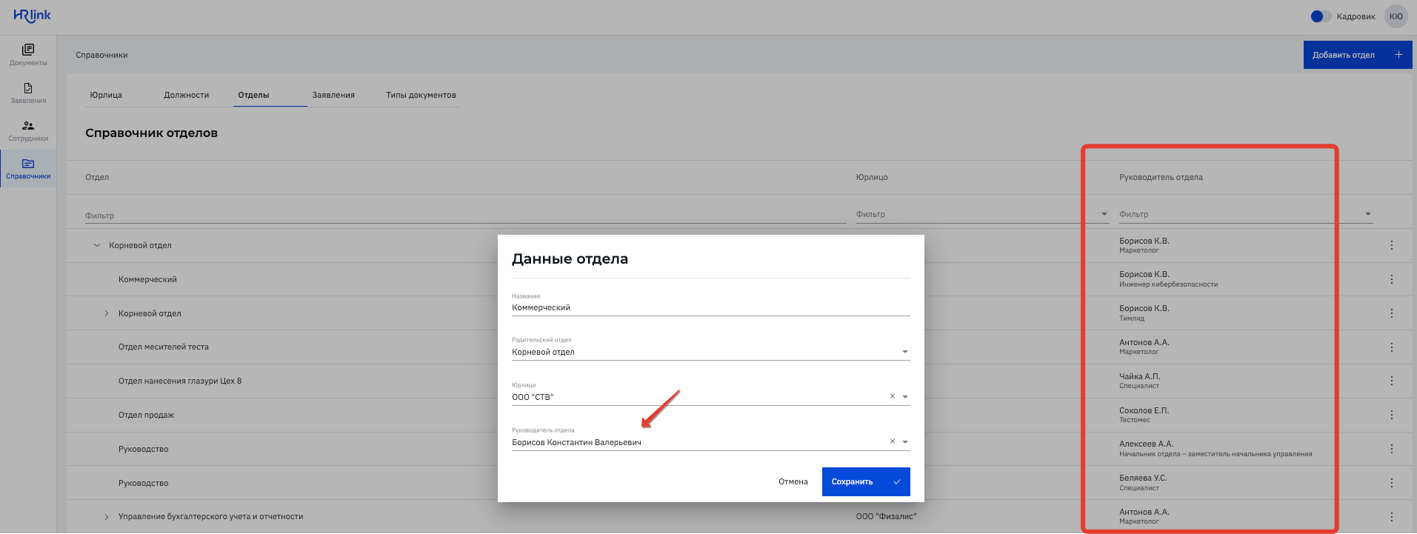Click the Руководитель отдела column header
Viewport: 1417px width, 534px height.
coord(1161,177)
